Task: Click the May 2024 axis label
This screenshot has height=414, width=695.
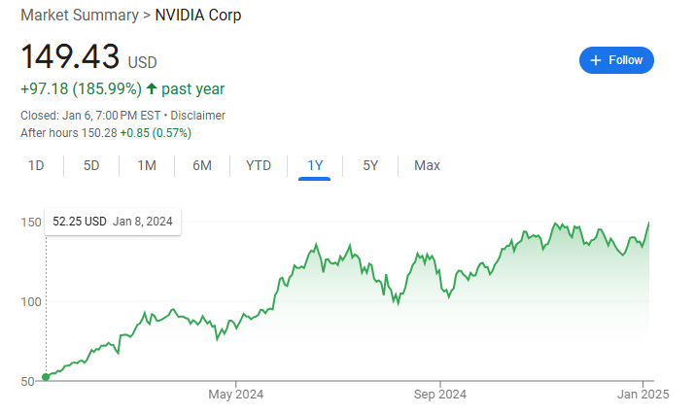Action: (236, 395)
